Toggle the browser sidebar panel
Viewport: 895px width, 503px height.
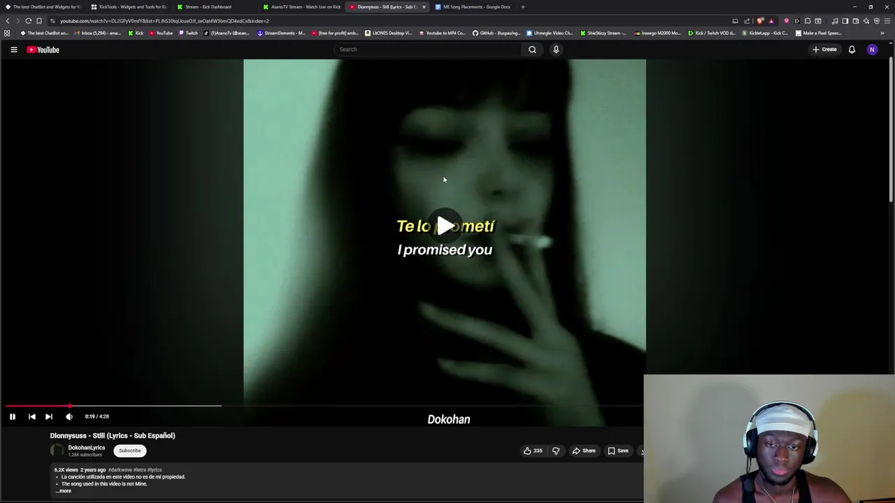pyautogui.click(x=845, y=21)
